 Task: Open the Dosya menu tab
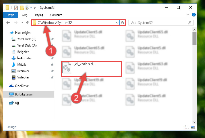[x=10, y=15]
